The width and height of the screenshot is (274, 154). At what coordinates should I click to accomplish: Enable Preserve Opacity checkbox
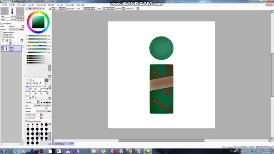(1, 33)
